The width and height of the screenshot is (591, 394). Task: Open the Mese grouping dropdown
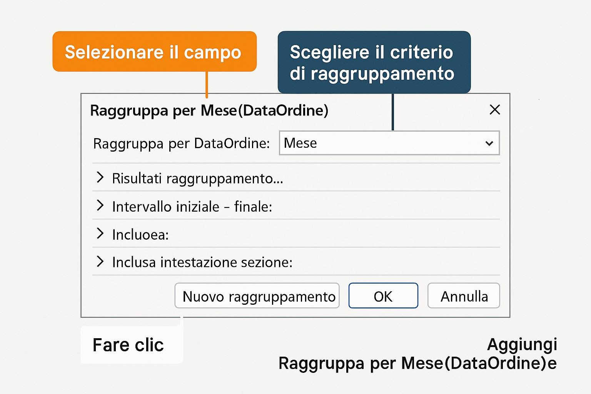coord(389,143)
